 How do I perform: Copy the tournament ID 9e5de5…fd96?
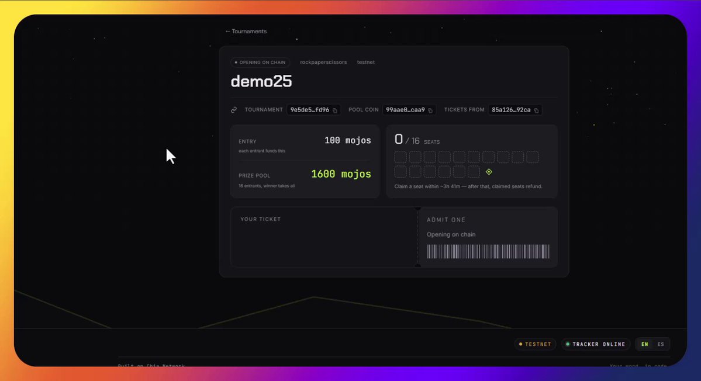coord(335,110)
